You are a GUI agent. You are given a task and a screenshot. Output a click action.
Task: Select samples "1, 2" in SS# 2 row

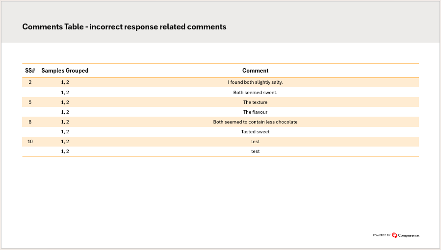coord(65,82)
